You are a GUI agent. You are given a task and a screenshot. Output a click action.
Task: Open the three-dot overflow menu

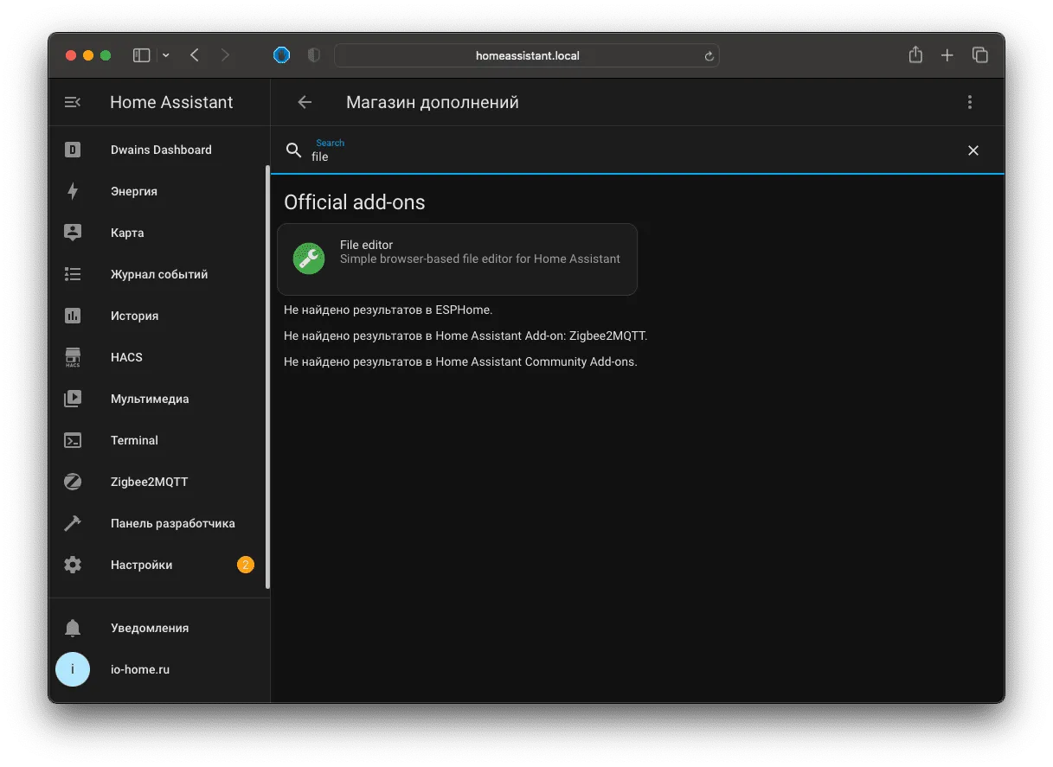[x=970, y=102]
